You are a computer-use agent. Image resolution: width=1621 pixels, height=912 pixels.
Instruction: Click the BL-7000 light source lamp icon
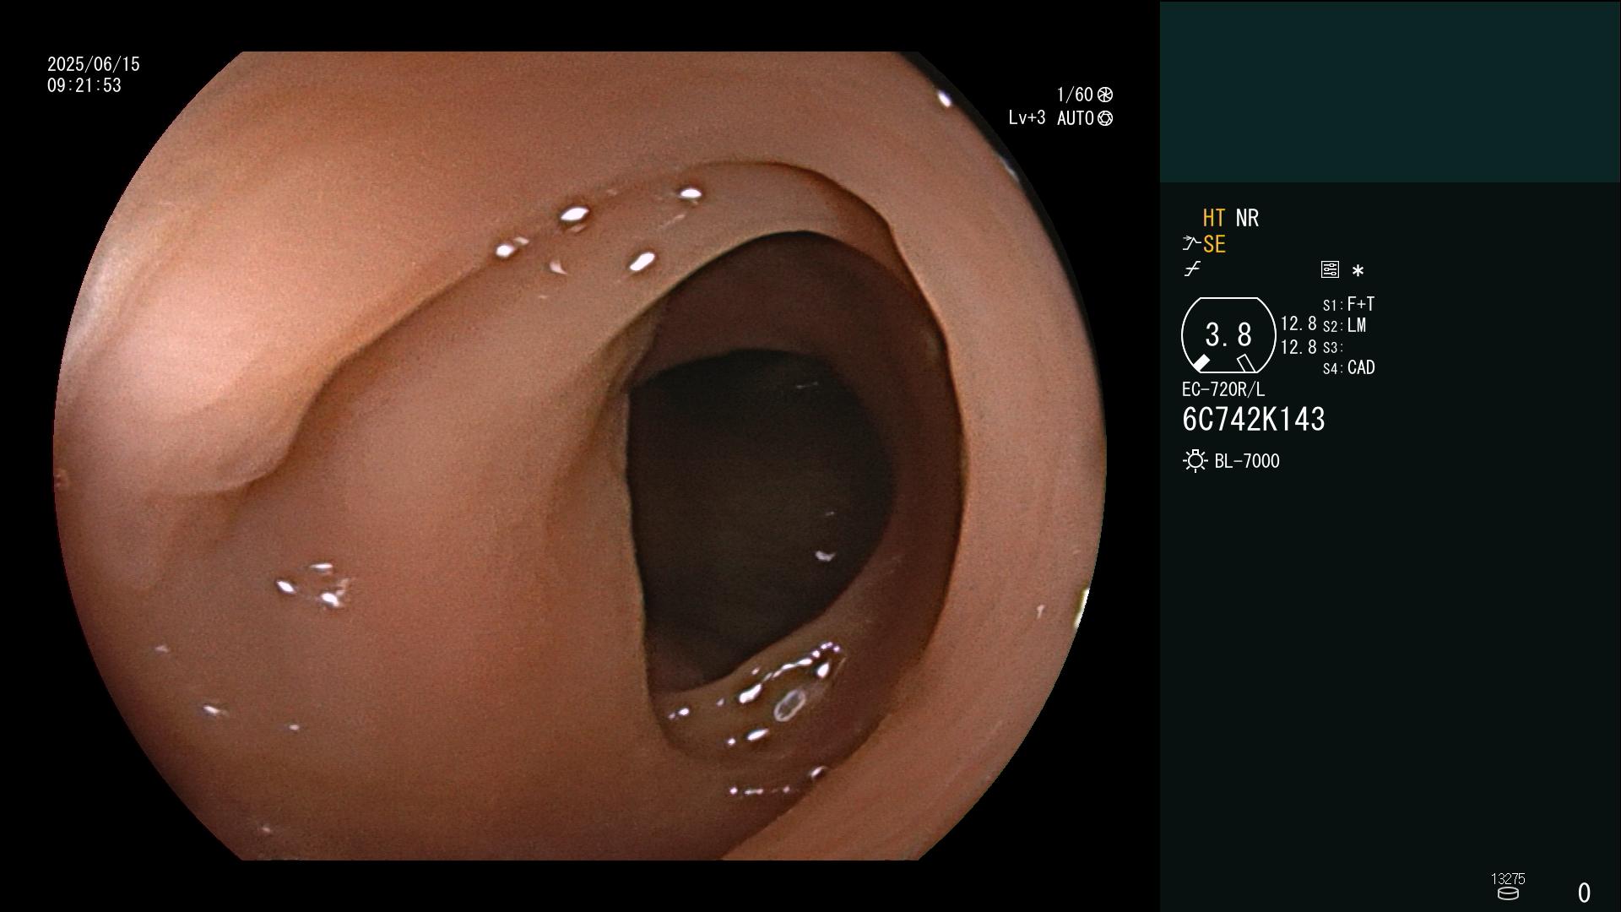(1195, 461)
